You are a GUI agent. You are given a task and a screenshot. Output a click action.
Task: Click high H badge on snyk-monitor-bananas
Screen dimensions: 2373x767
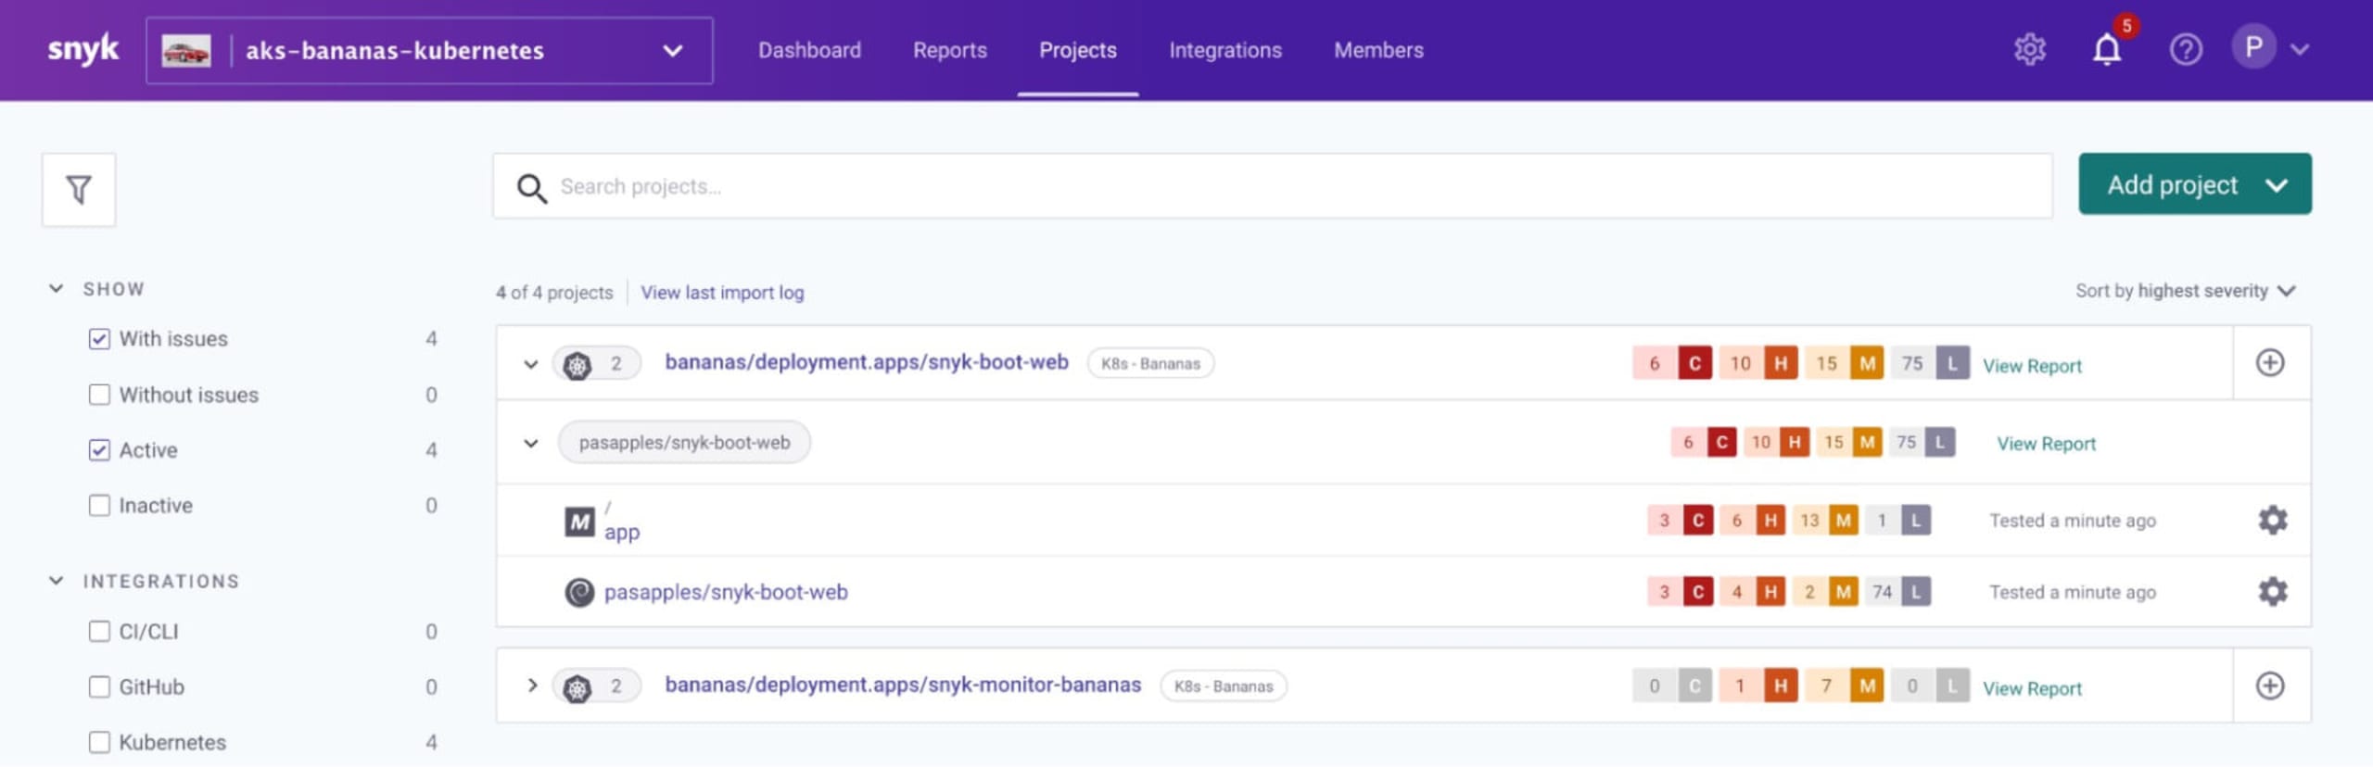point(1781,686)
